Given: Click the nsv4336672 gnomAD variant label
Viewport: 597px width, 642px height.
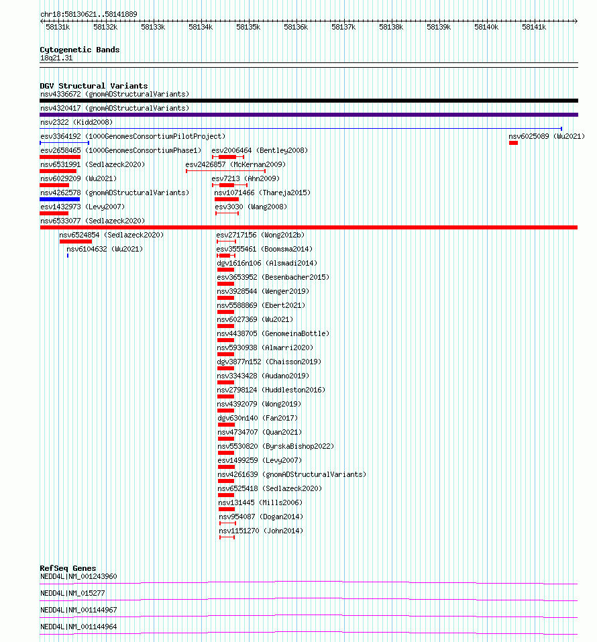Looking at the screenshot, I should 115,94.
